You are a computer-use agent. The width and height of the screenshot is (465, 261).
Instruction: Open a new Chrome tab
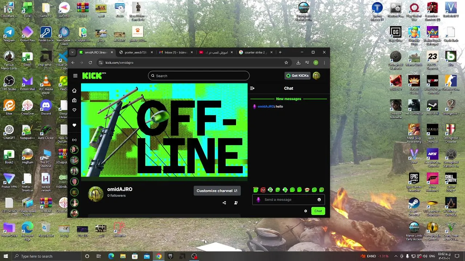(x=280, y=52)
